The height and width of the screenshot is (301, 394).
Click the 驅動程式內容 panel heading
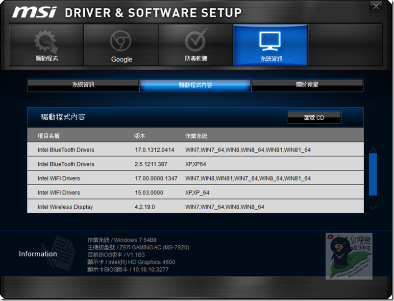click(63, 117)
